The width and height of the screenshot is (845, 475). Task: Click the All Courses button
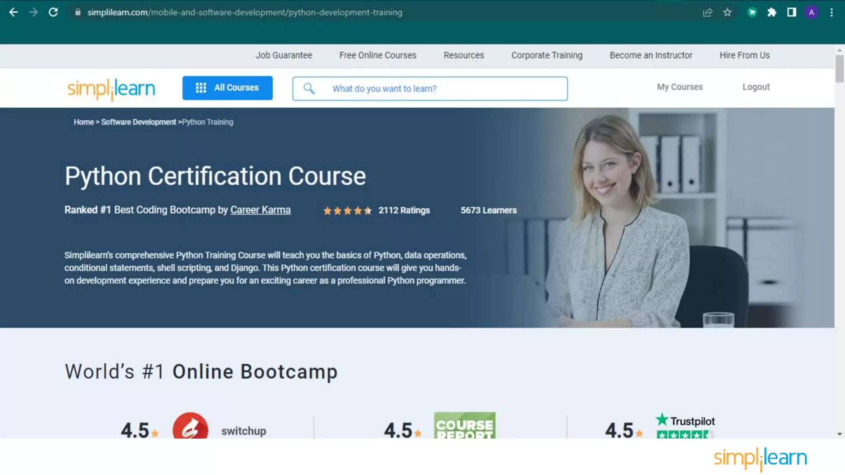[x=227, y=88]
